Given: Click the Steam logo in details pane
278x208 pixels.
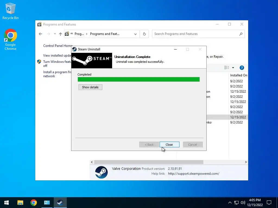Looking at the screenshot, I should click(x=102, y=172).
